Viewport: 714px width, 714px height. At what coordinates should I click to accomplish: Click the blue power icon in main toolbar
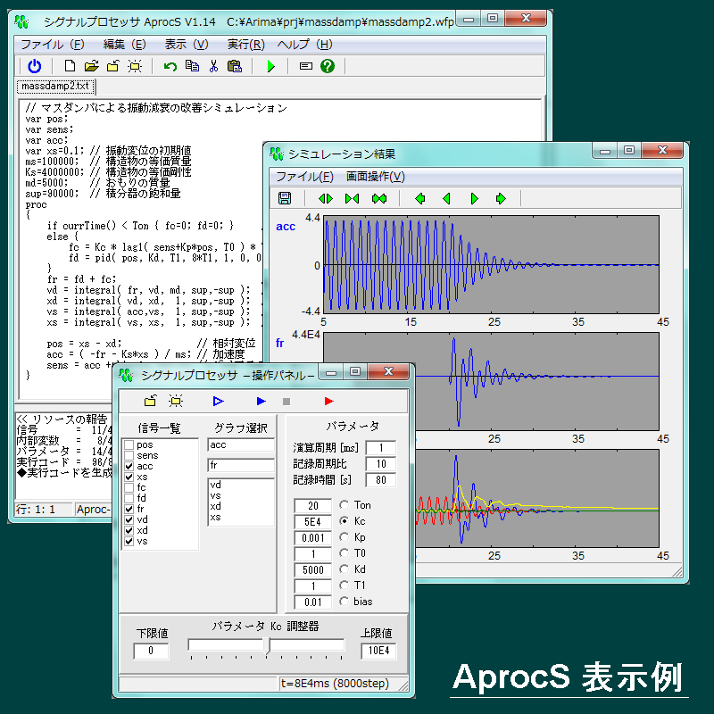point(35,65)
